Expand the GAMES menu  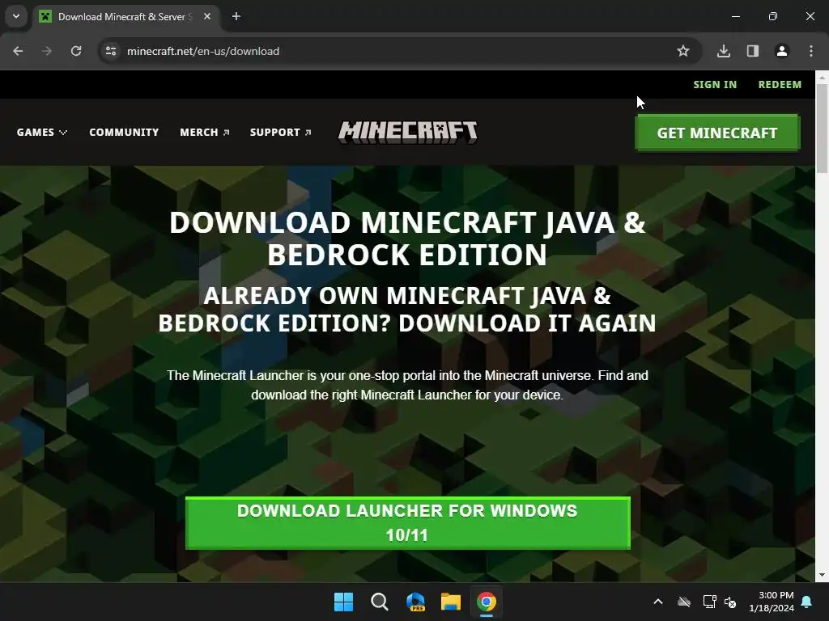(x=42, y=132)
